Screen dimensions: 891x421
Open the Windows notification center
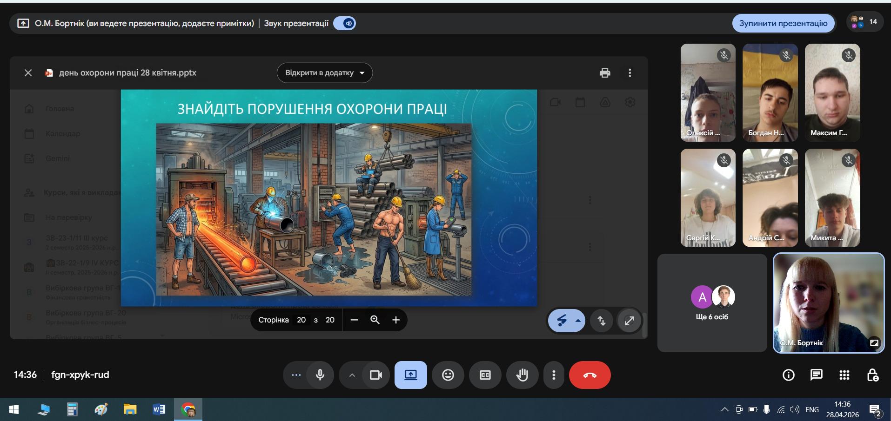[x=875, y=410]
